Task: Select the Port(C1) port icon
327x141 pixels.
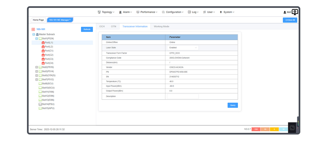Action: coord(43,51)
